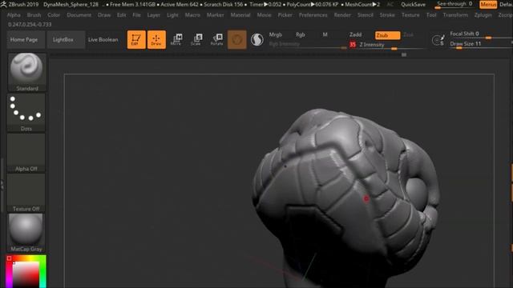Click the Home Page button
This screenshot has width=513, height=288.
26,39
